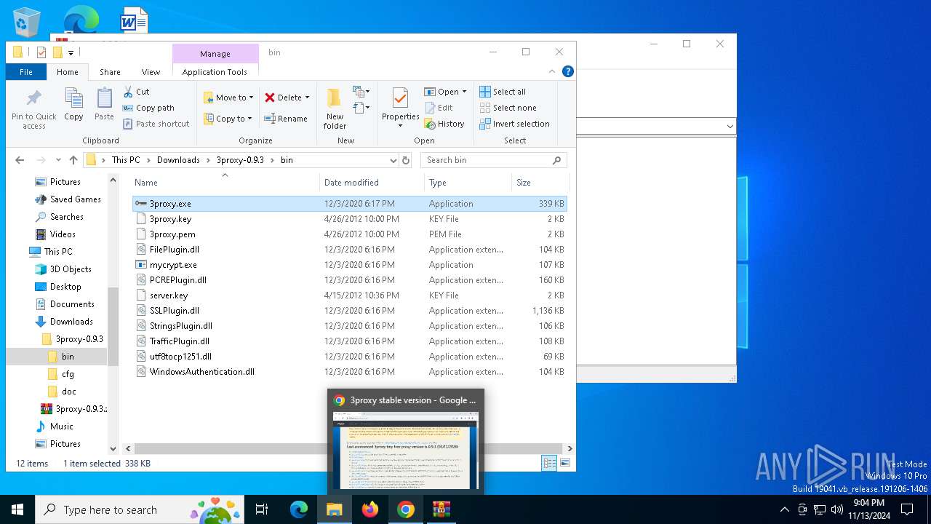The width and height of the screenshot is (931, 524).
Task: Create a New folder
Action: click(x=335, y=109)
